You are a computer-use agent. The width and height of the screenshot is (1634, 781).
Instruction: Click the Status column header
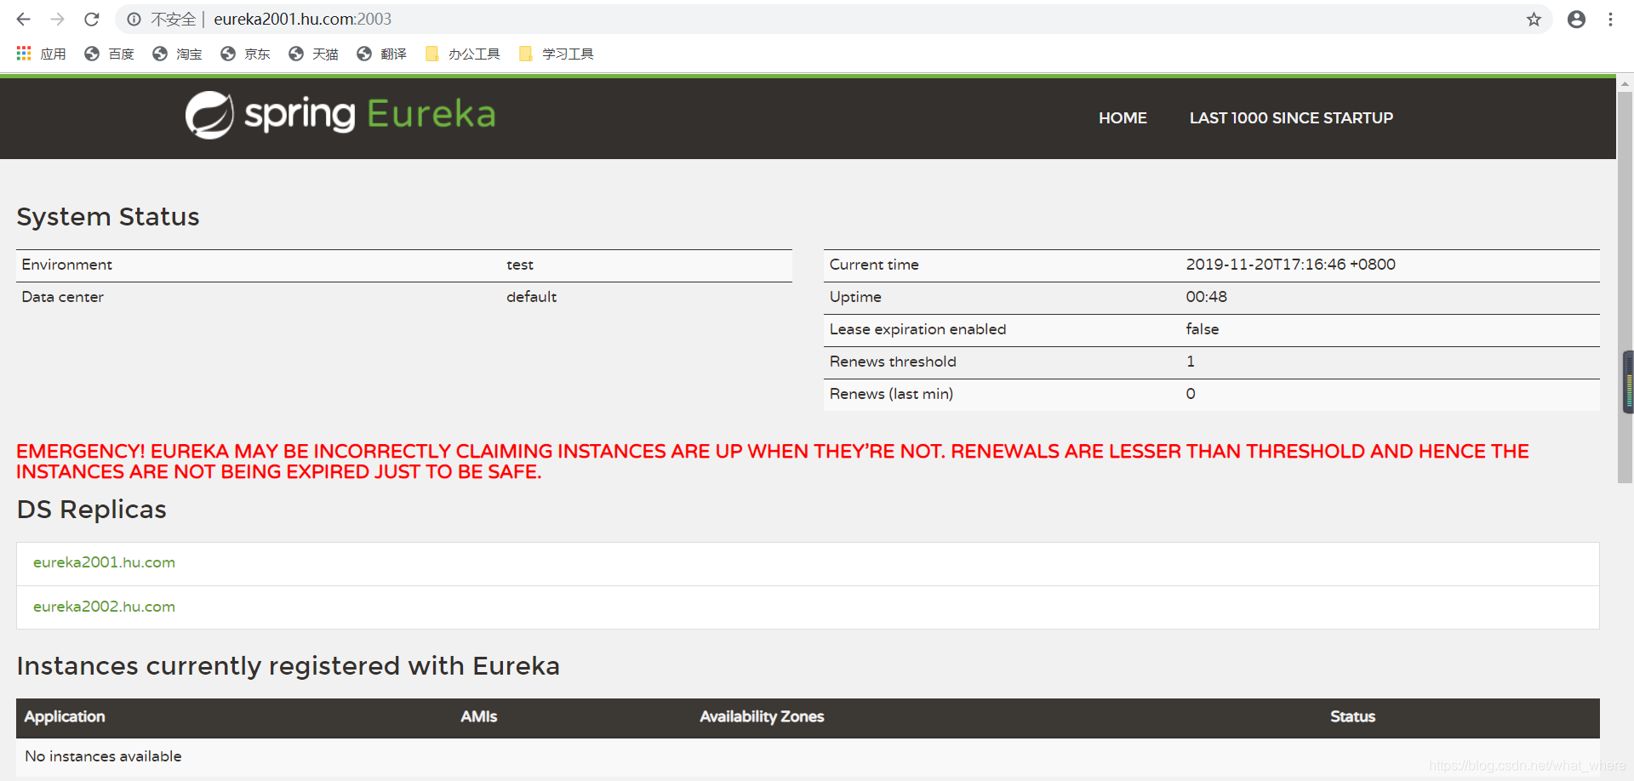pyautogui.click(x=1352, y=716)
